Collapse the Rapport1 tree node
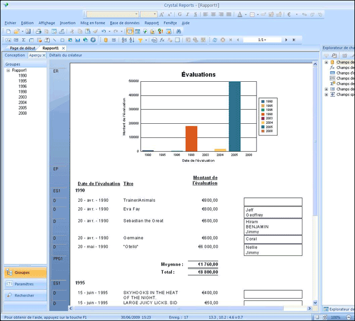Image resolution: width=355 pixels, height=321 pixels. pos(8,71)
